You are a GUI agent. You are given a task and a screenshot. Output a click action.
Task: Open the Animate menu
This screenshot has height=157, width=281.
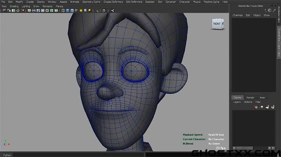point(75,2)
